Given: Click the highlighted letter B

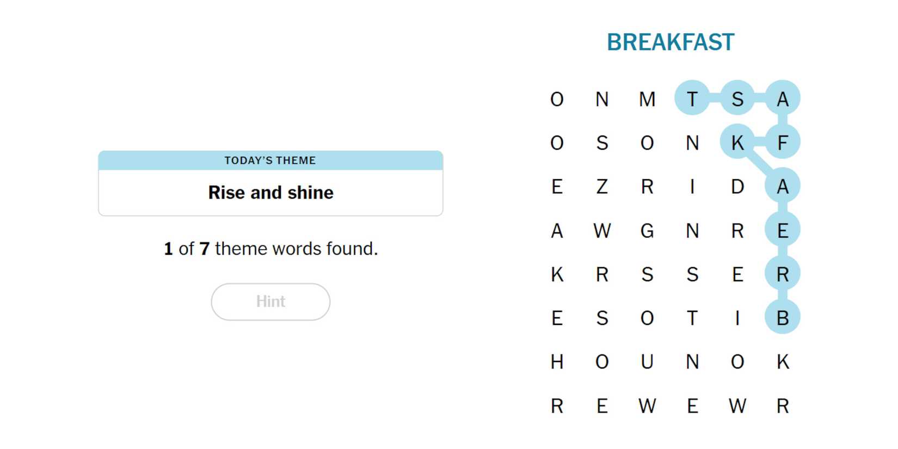Looking at the screenshot, I should click(782, 318).
